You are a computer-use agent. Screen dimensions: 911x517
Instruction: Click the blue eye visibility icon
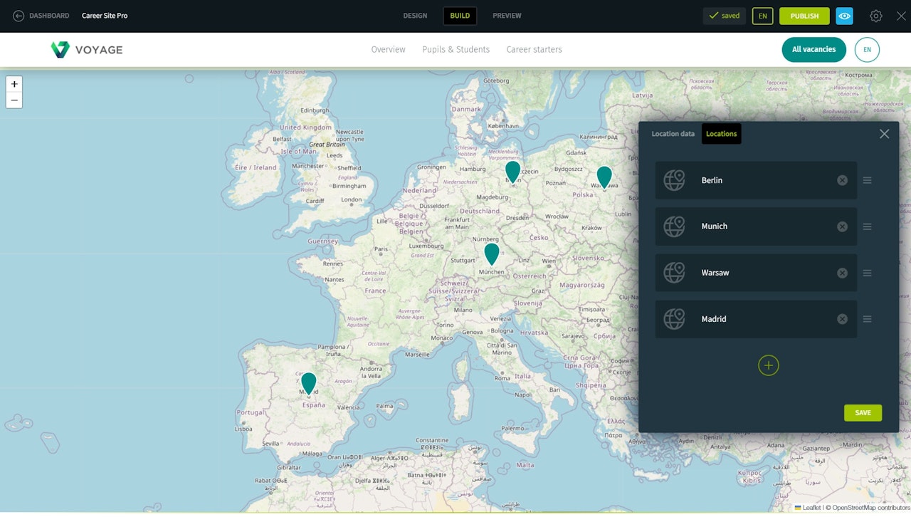click(844, 16)
